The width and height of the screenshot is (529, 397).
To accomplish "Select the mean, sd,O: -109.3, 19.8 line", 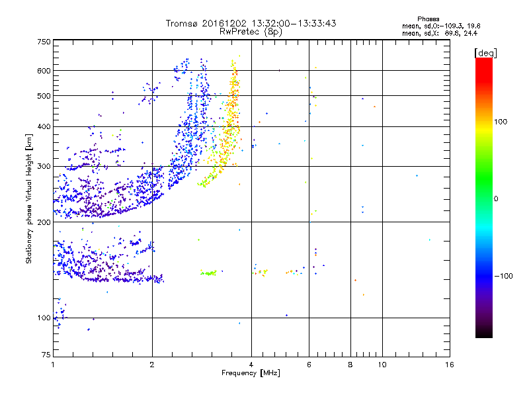I will (441, 26).
